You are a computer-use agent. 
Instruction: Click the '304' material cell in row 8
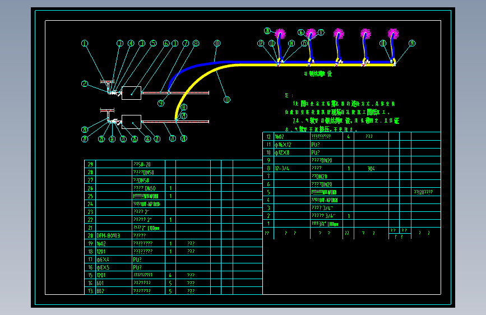click(x=371, y=169)
